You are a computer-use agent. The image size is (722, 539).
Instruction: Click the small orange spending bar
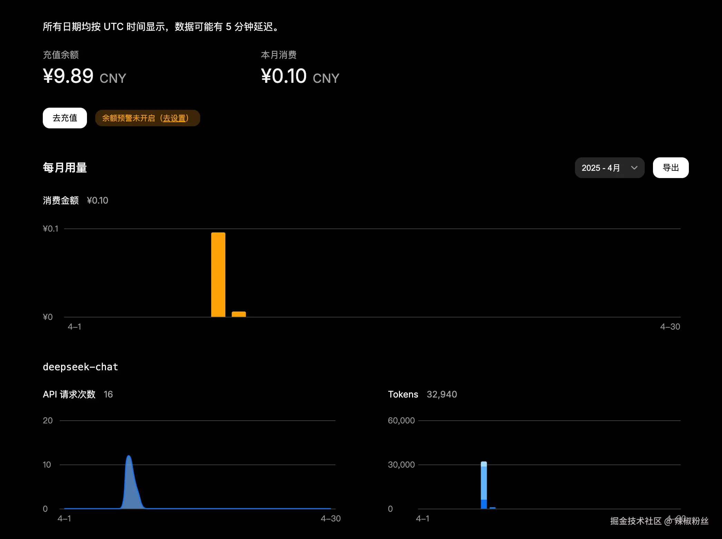238,314
